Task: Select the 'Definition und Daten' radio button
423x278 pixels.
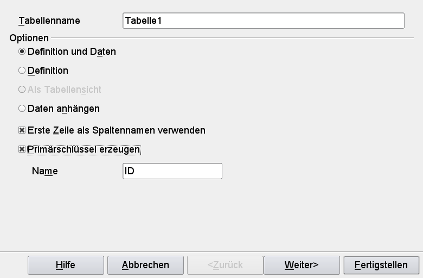Action: [22, 52]
